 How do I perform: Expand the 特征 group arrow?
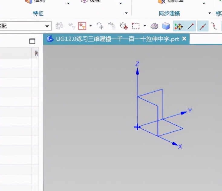click(126, 13)
